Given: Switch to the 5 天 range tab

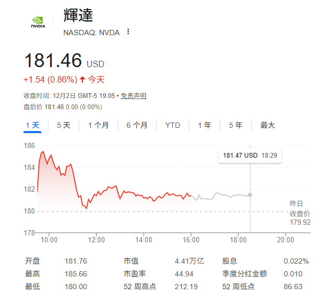Looking at the screenshot, I should point(63,125).
